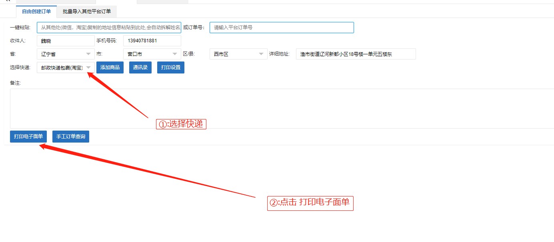
Task: Open the 通讯录 address book
Action: pyautogui.click(x=140, y=67)
